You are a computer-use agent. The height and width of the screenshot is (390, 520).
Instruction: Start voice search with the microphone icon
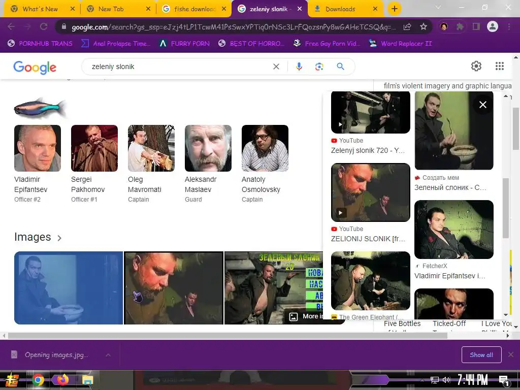point(299,67)
